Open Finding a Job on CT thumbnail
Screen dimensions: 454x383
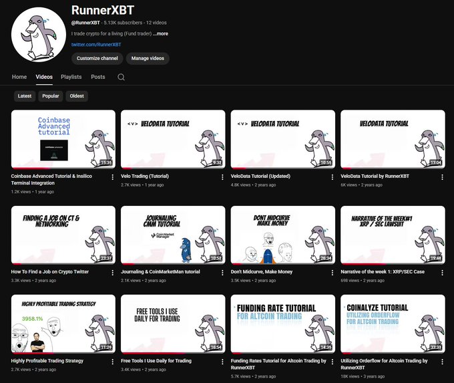point(63,235)
